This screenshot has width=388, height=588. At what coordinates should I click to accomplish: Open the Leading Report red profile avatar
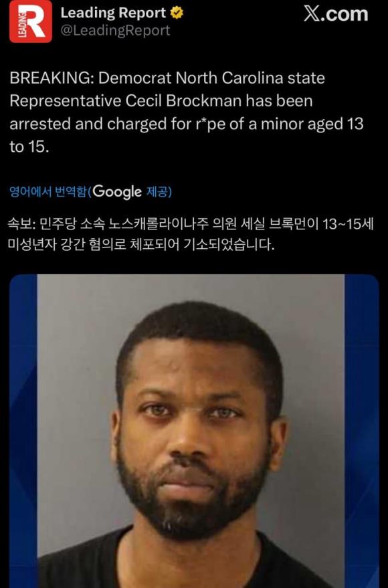click(31, 21)
